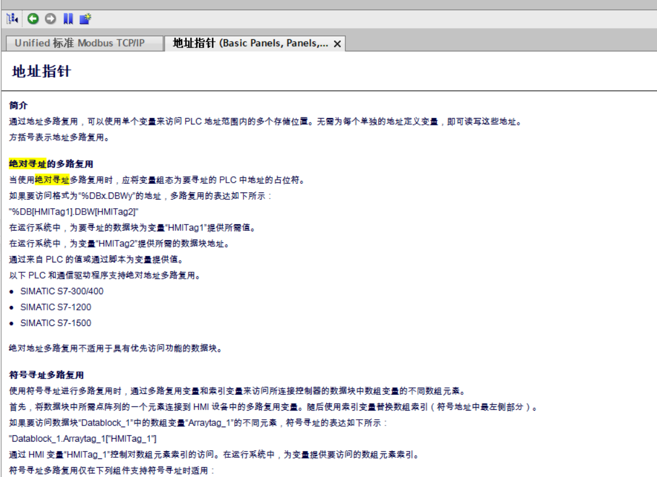The height and width of the screenshot is (477, 657).
Task: Click the sentence 方括号表示地址多路复用
Action: point(59,138)
